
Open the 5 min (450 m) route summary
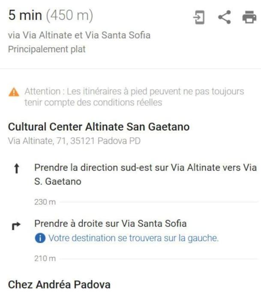tap(51, 15)
